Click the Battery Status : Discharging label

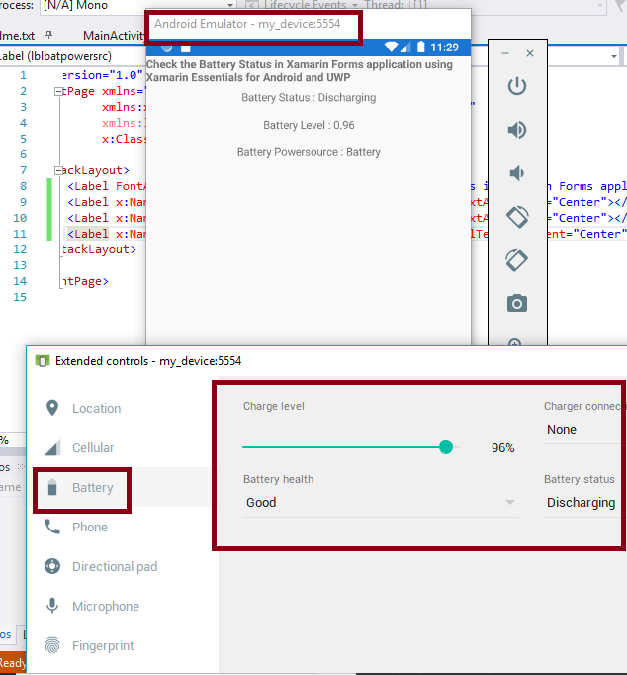[309, 98]
